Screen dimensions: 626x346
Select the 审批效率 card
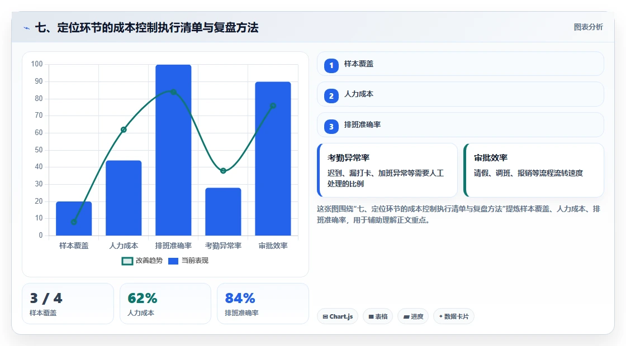(534, 170)
